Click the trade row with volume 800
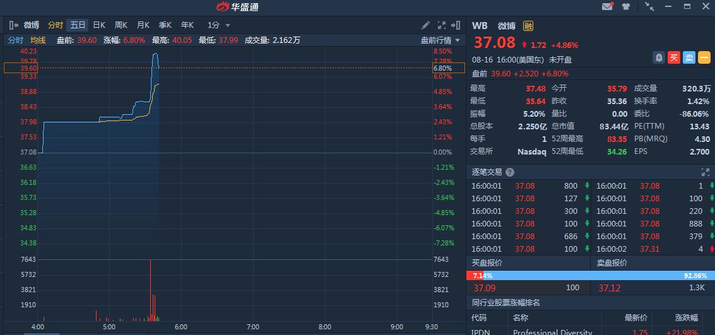Screen dimensions: 715x335 [x=530, y=186]
